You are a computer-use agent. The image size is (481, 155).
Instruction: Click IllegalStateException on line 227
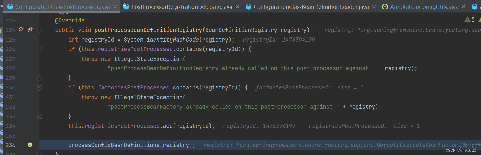[x=148, y=59]
